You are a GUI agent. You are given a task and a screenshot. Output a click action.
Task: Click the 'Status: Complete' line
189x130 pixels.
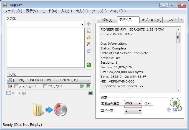point(114,48)
